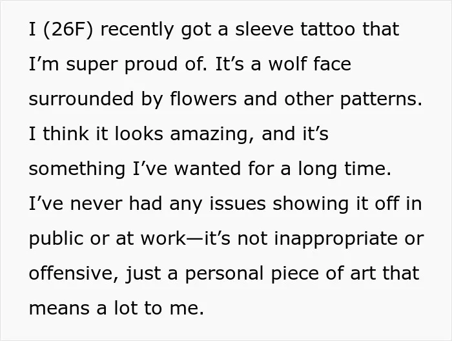Click the word "wolf" in the second line
The width and height of the screenshot is (452, 341).
coord(287,64)
